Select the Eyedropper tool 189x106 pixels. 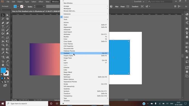3,53
